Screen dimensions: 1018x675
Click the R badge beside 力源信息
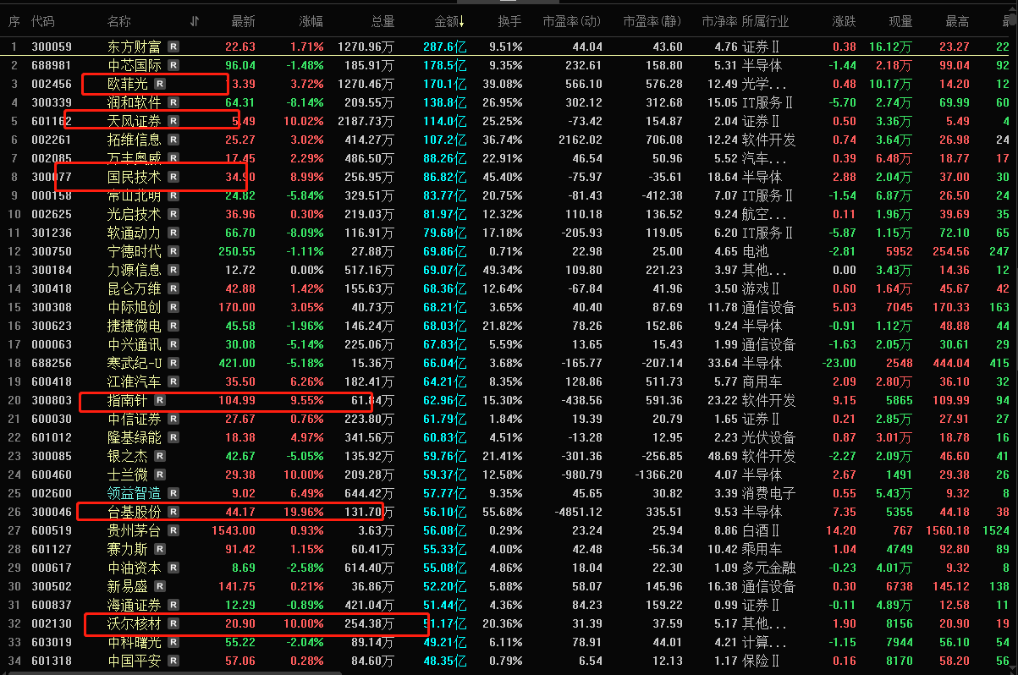173,270
